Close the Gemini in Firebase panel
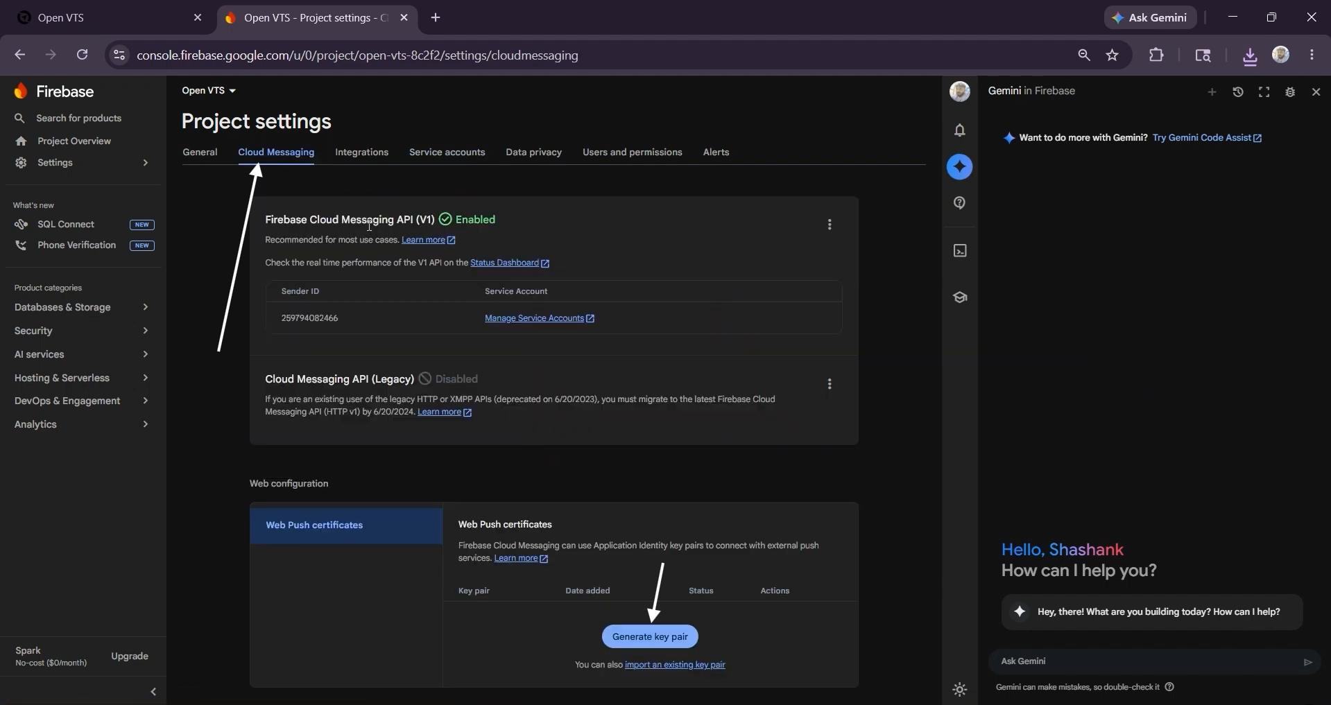The width and height of the screenshot is (1331, 705). click(1316, 92)
